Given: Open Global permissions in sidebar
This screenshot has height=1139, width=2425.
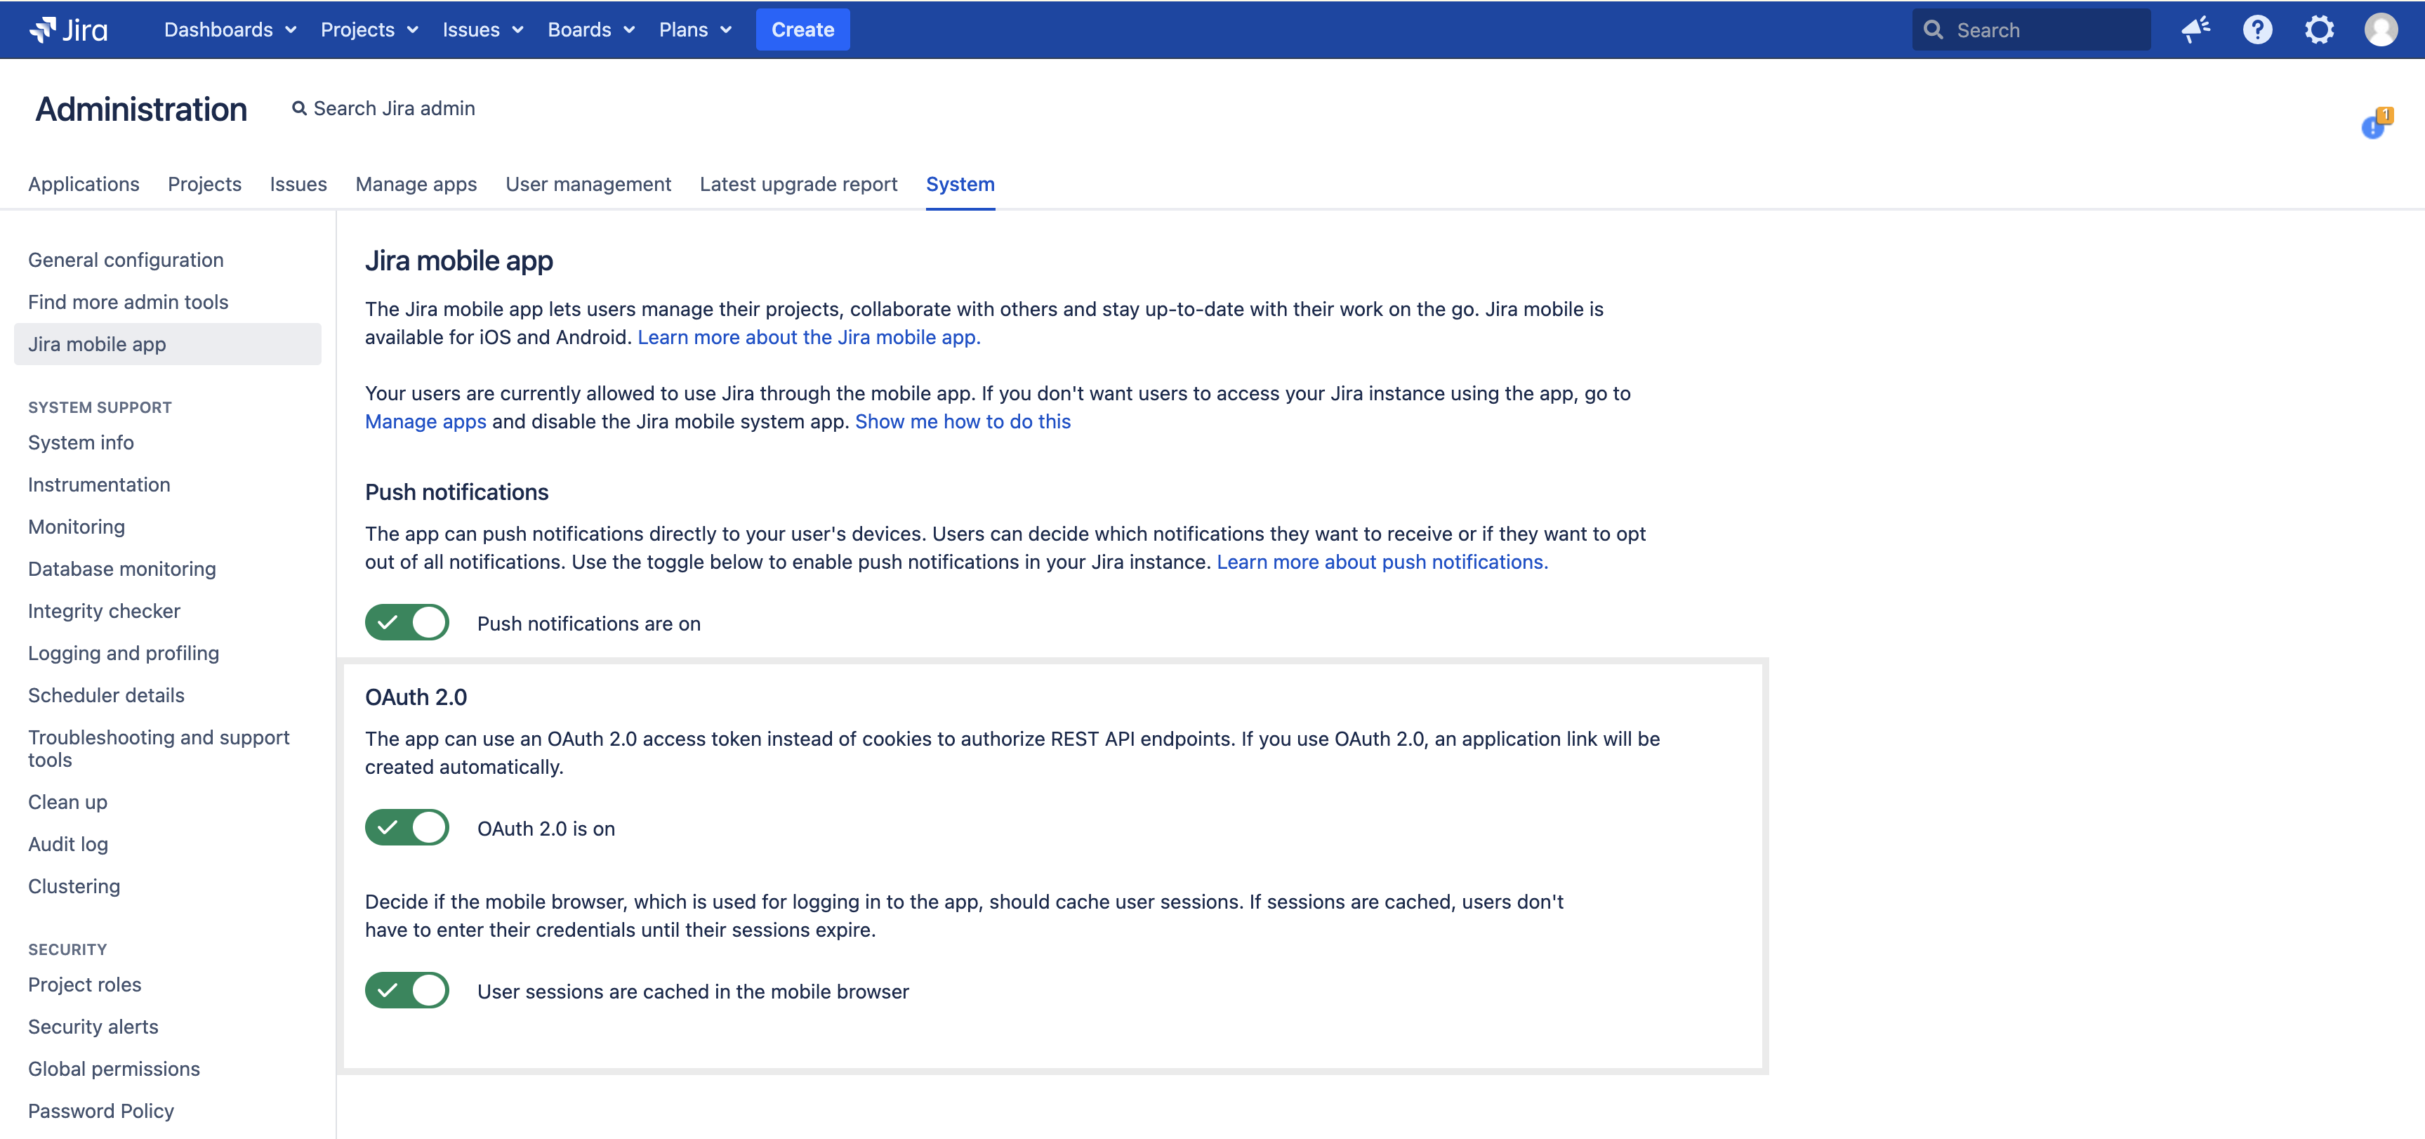Looking at the screenshot, I should pyautogui.click(x=114, y=1069).
